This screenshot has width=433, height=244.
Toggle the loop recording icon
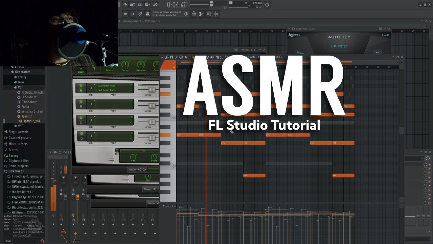[155, 4]
